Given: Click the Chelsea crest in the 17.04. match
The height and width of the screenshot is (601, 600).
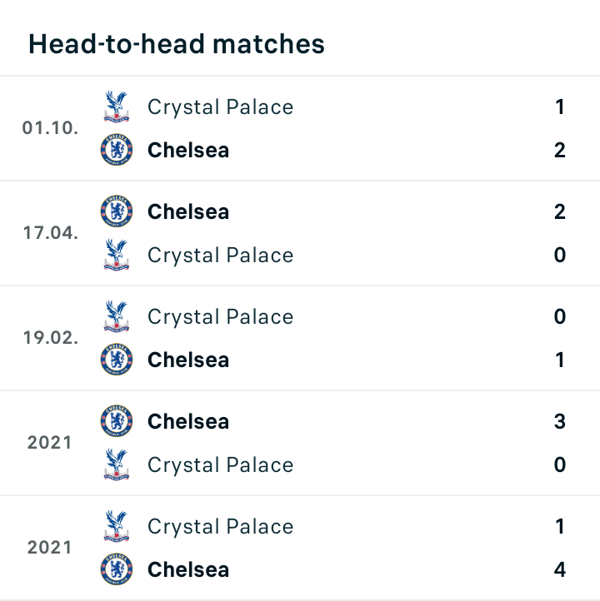Looking at the screenshot, I should (117, 211).
